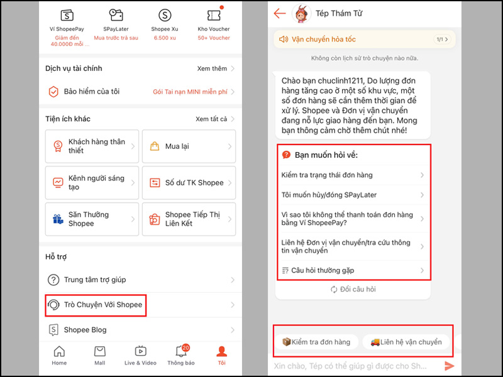Viewport: 503px width, 377px height.
Task: Tap the Câu hỏi thường gặp list icon
Action: (285, 271)
